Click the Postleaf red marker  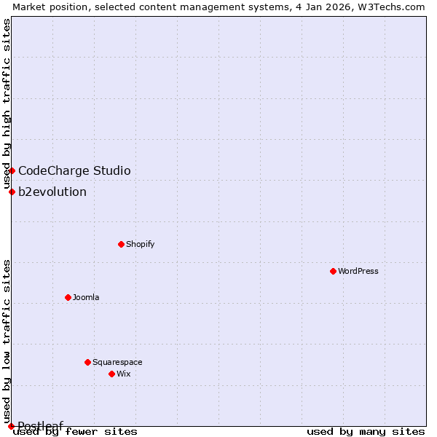pyautogui.click(x=11, y=426)
